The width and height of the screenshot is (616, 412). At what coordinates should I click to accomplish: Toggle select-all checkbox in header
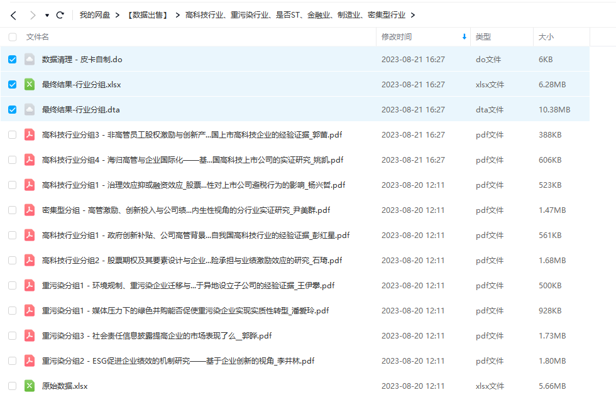tap(13, 37)
